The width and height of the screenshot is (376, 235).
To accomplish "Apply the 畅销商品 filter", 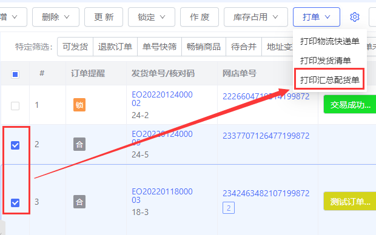I will click(204, 47).
